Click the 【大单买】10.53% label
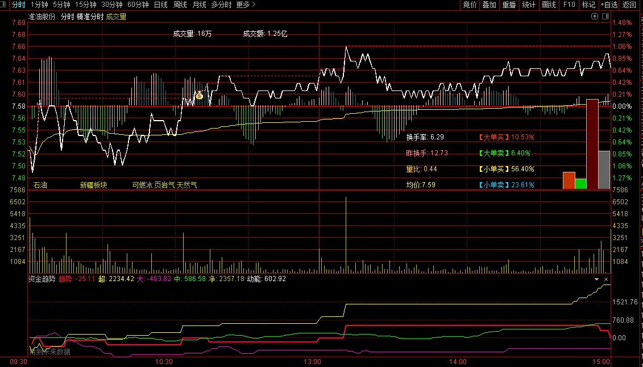The image size is (643, 367). pyautogui.click(x=507, y=137)
